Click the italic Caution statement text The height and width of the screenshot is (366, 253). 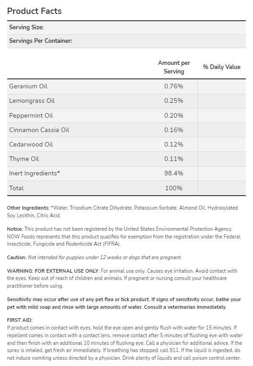pos(105,257)
